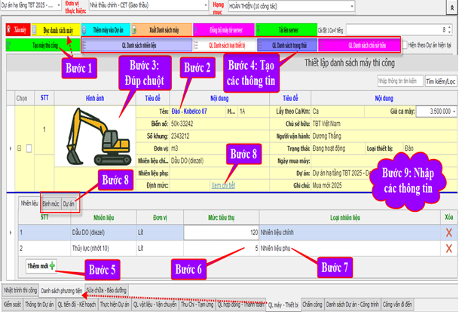Image resolution: width=459 pixels, height=312 pixels.
Task: Click Thêm mới green plus button
Action: click(x=41, y=266)
